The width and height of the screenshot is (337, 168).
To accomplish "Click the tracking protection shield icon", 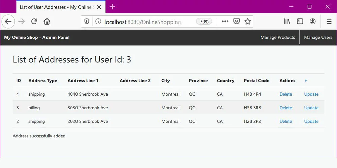I will point(87,22).
